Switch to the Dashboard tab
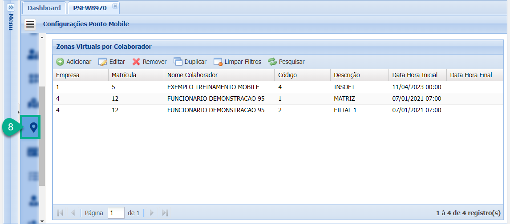 [44, 8]
